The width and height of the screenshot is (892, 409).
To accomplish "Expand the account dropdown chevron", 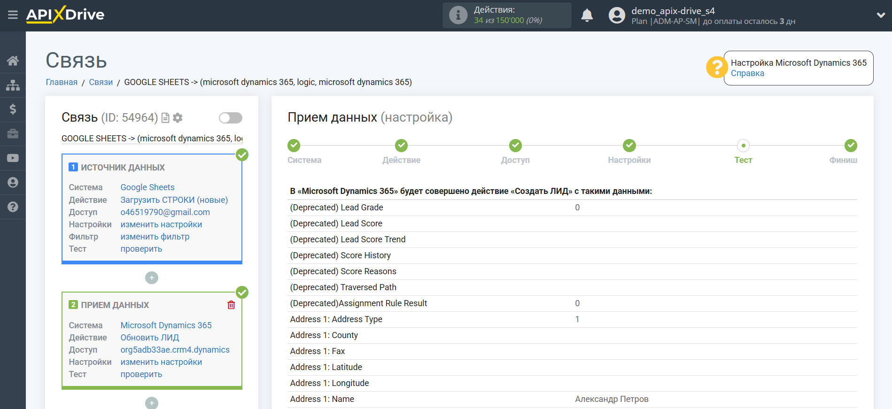I will (x=881, y=15).
